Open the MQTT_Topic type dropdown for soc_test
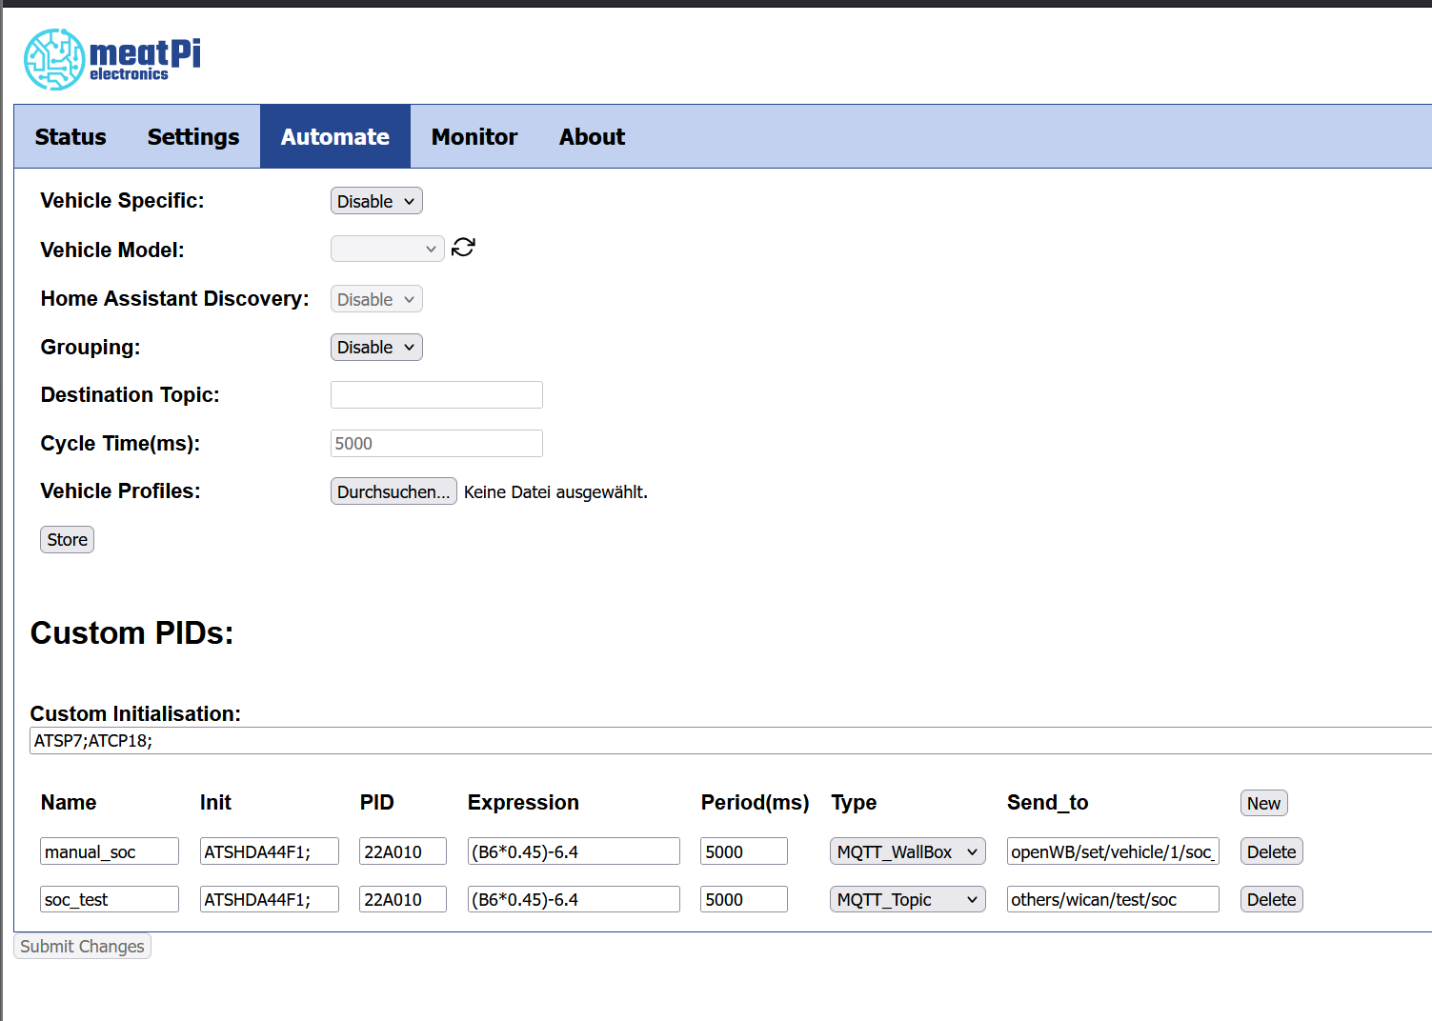Screen dimensions: 1432x1021 [907, 899]
